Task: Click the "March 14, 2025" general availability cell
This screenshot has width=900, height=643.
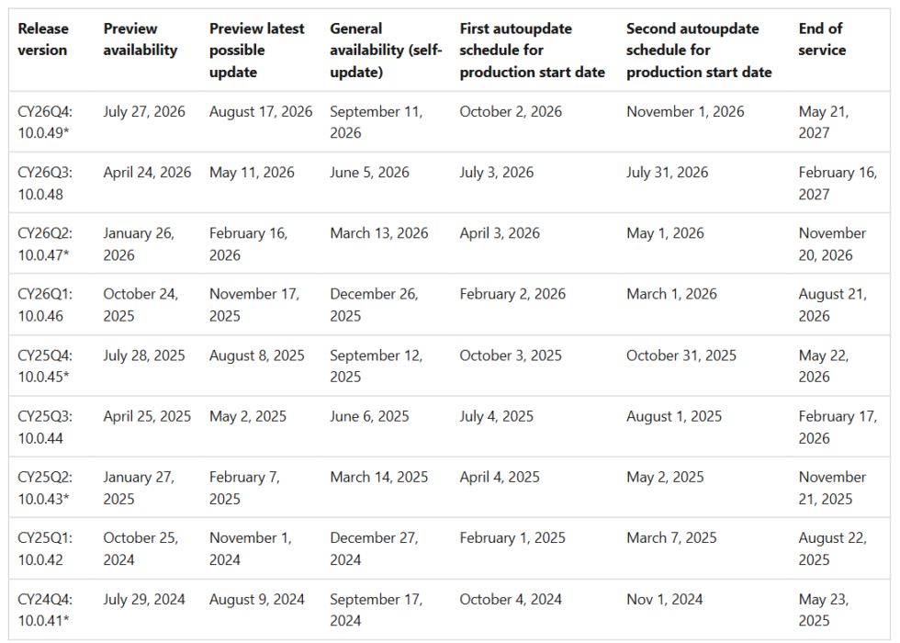Action: pyautogui.click(x=379, y=478)
